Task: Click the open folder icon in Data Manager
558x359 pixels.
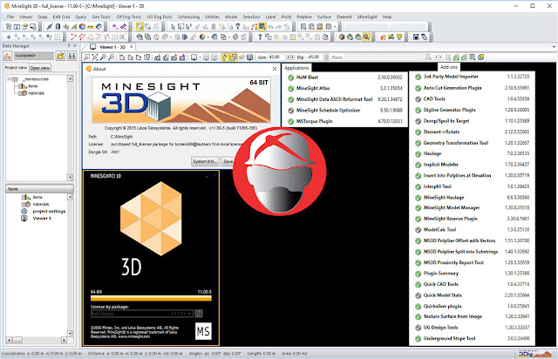Action: (60, 56)
